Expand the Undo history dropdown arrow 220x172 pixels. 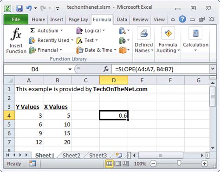(x=36, y=8)
